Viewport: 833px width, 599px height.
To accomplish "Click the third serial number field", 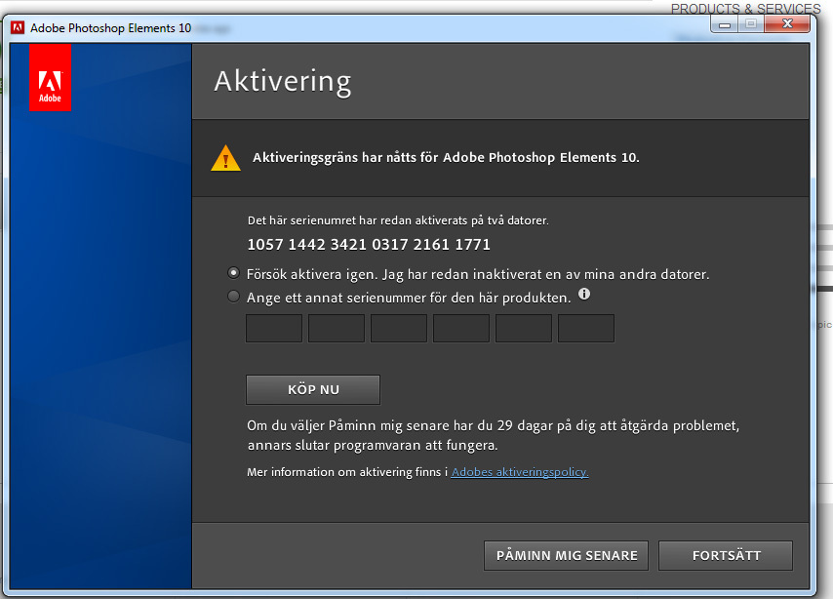I will coord(399,328).
